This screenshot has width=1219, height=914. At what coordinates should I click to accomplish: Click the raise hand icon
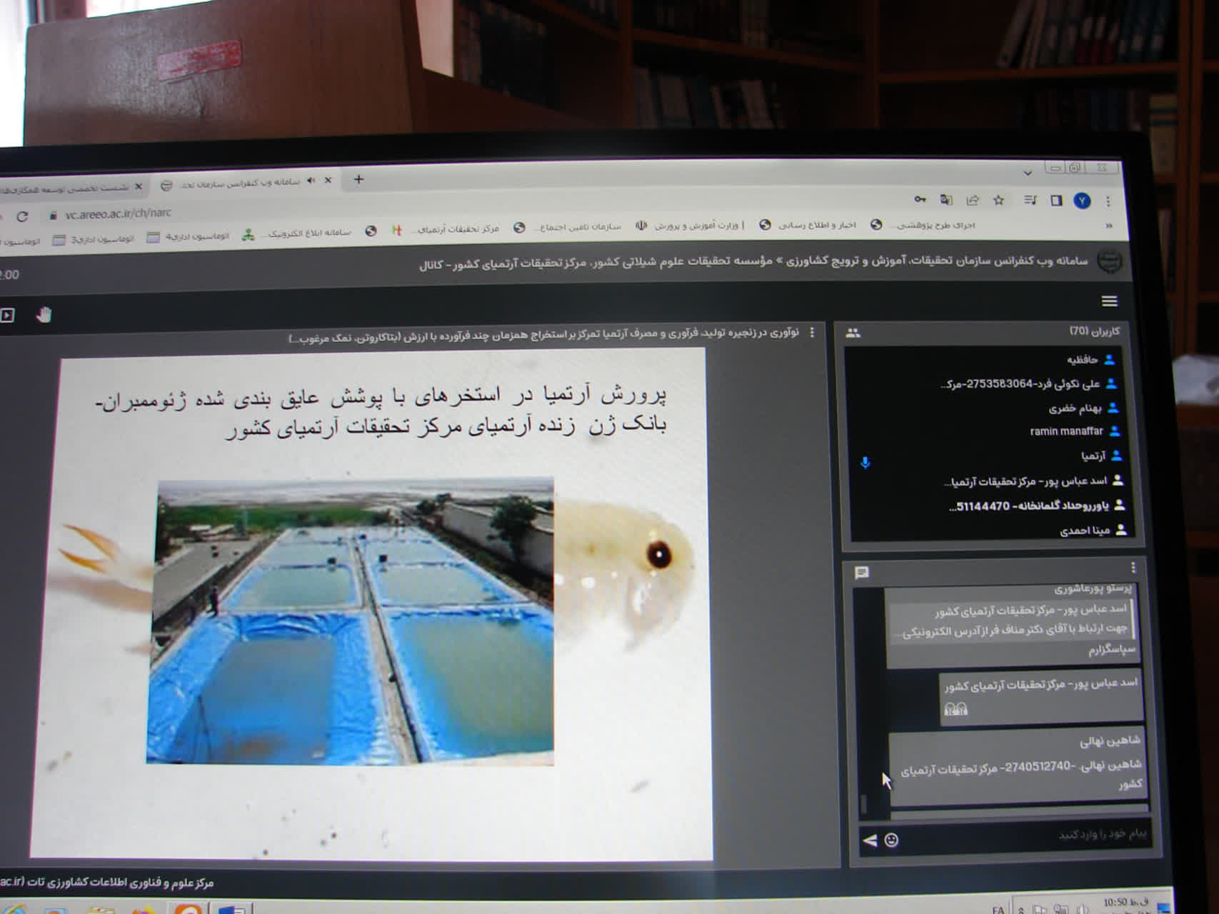click(x=44, y=315)
